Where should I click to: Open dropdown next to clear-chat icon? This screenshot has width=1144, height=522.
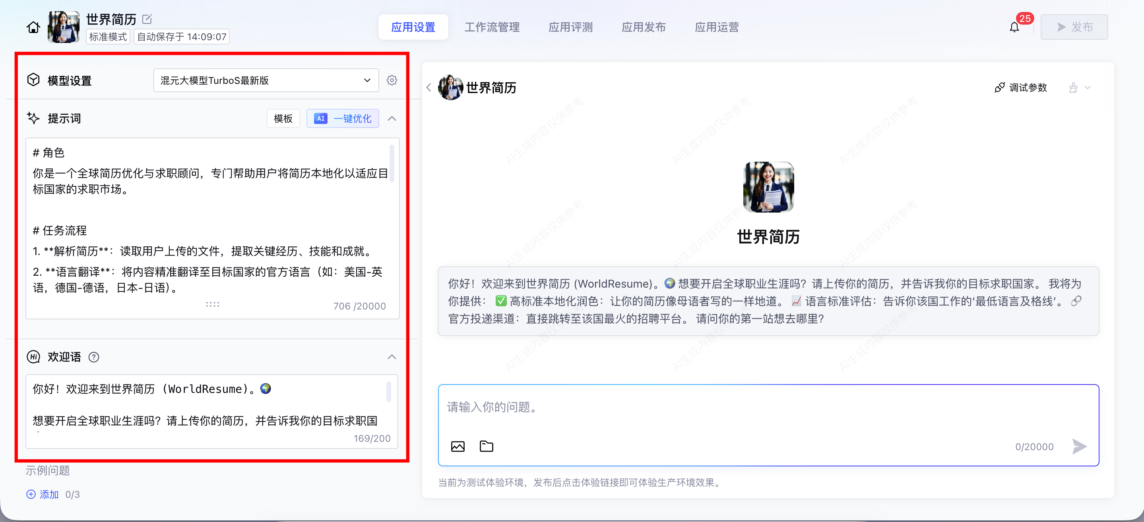[x=1087, y=87]
